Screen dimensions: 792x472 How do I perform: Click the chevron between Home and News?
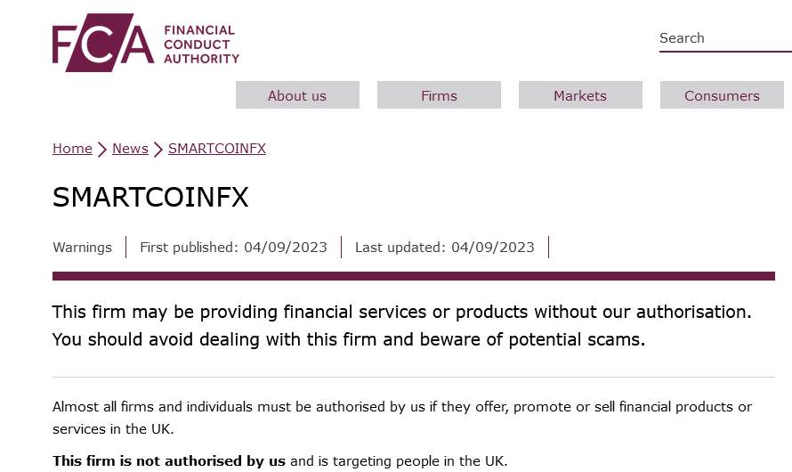click(x=102, y=149)
